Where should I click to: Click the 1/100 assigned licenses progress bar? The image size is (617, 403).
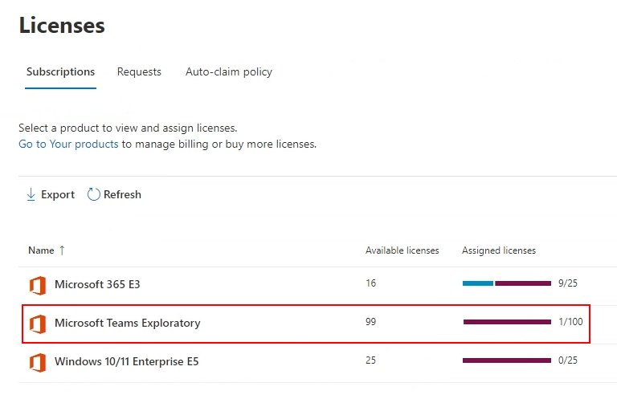point(507,322)
